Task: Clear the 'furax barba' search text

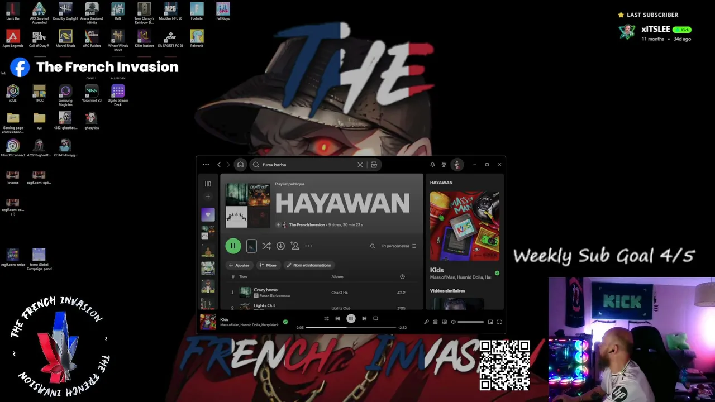Action: [360, 165]
